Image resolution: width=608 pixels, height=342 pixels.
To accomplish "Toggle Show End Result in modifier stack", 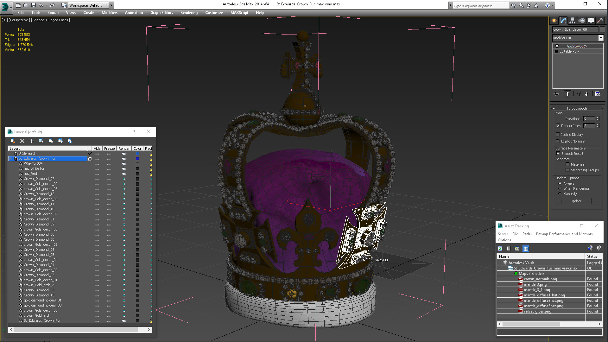I will 568,94.
